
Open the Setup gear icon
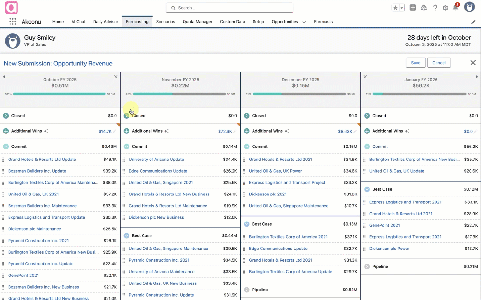445,8
